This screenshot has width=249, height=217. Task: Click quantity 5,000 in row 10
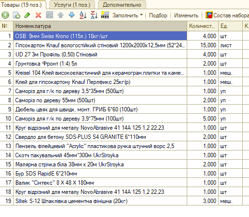pos(203,119)
